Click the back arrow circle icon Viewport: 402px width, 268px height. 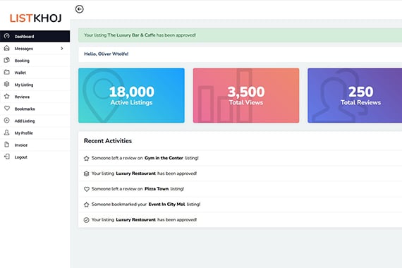coord(80,9)
